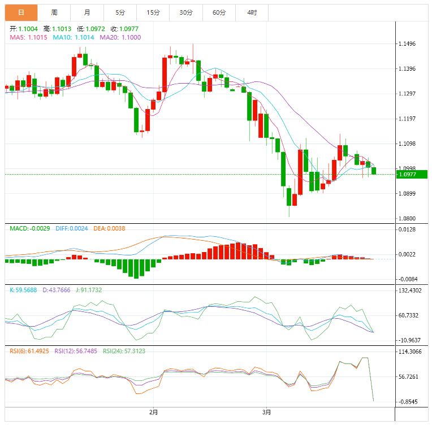Click the 132.4302 KDJ axis value
Viewport: 432px width, 425px height.
click(x=410, y=290)
